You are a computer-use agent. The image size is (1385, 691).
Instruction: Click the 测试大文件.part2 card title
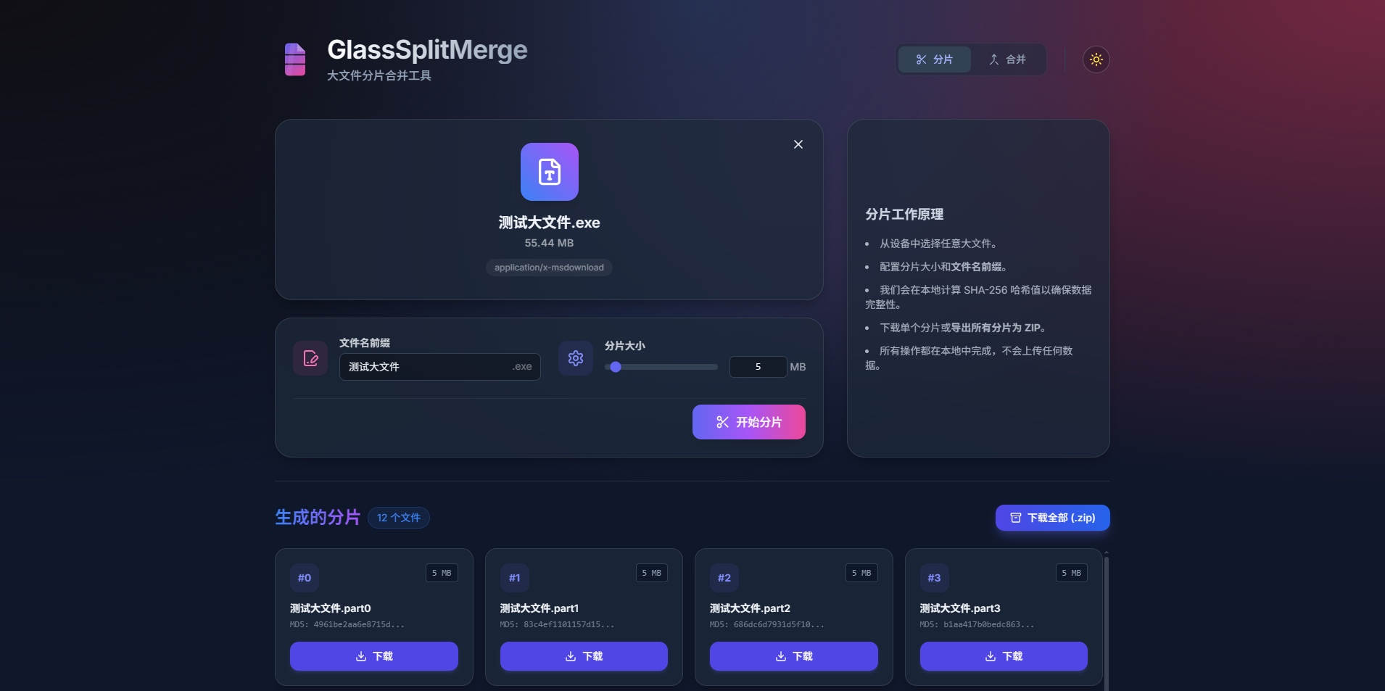tap(751, 608)
